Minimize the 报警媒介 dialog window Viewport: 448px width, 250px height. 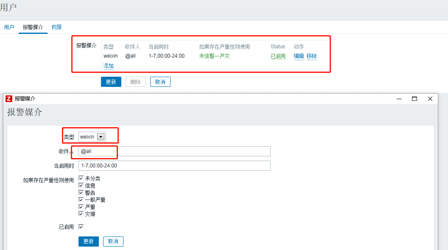pyautogui.click(x=399, y=99)
